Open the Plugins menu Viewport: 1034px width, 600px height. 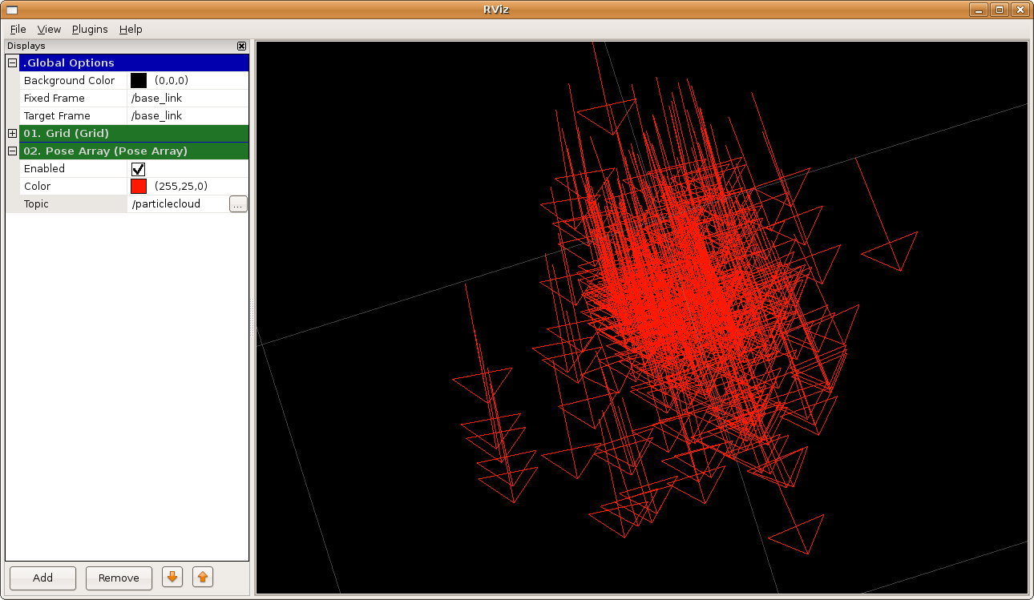(x=89, y=29)
